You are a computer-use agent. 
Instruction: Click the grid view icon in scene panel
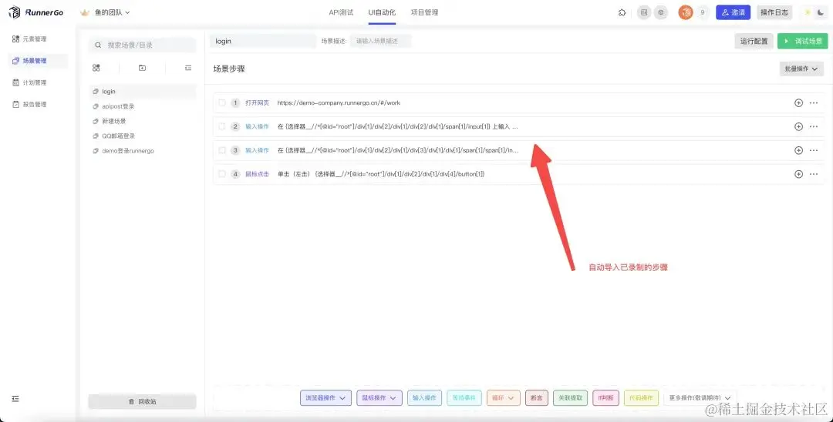coord(96,68)
